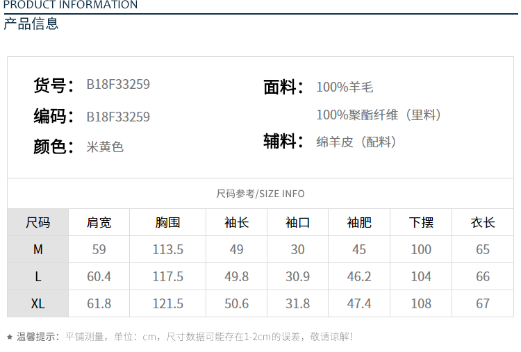Click the 肩宽 column header
This screenshot has width=521, height=352.
point(99,222)
